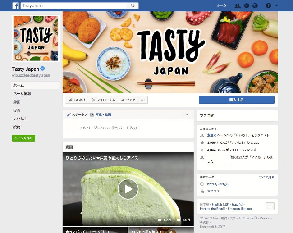Screen dimensions: 293x233
Task: Switch language to Español
Action: tap(237, 205)
